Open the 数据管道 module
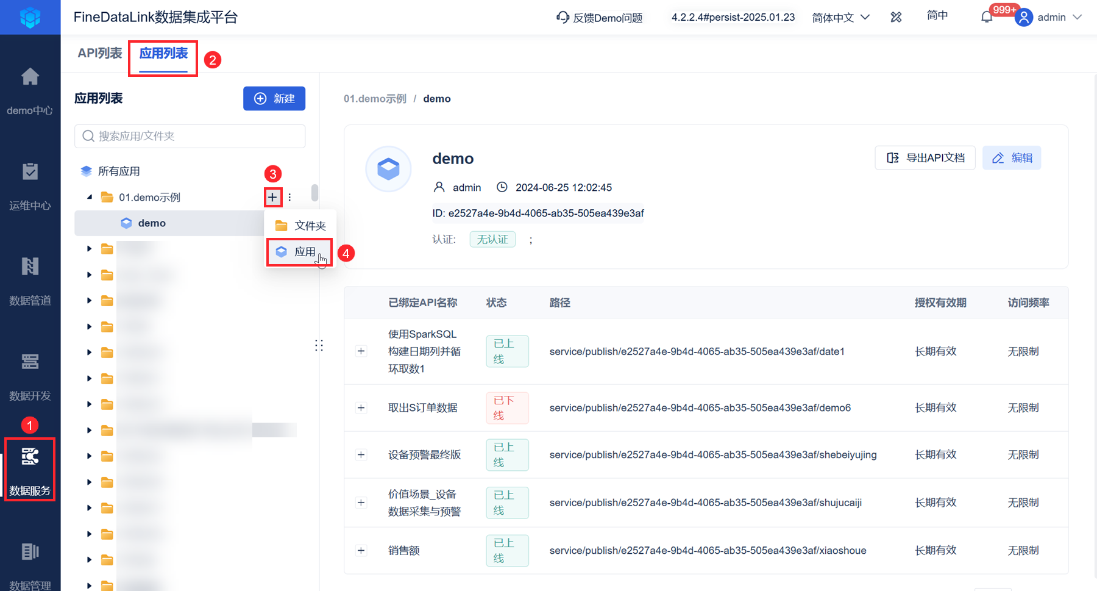Image resolution: width=1097 pixels, height=591 pixels. pos(30,282)
